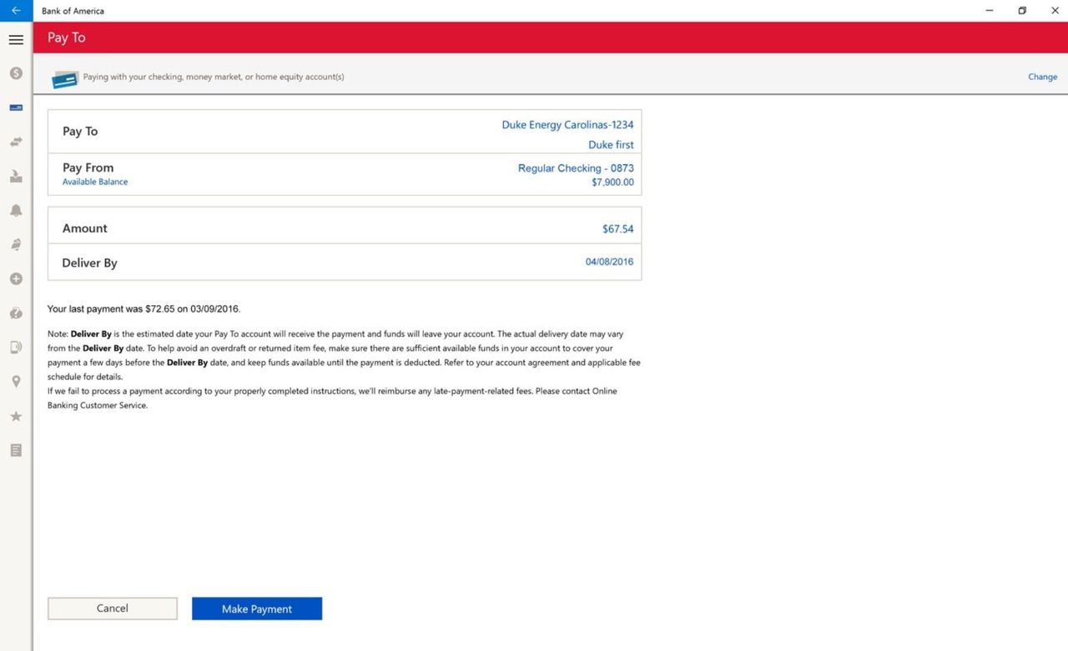Click the plus circle icon in sidebar
Screen dimensions: 1068x651
(x=16, y=278)
